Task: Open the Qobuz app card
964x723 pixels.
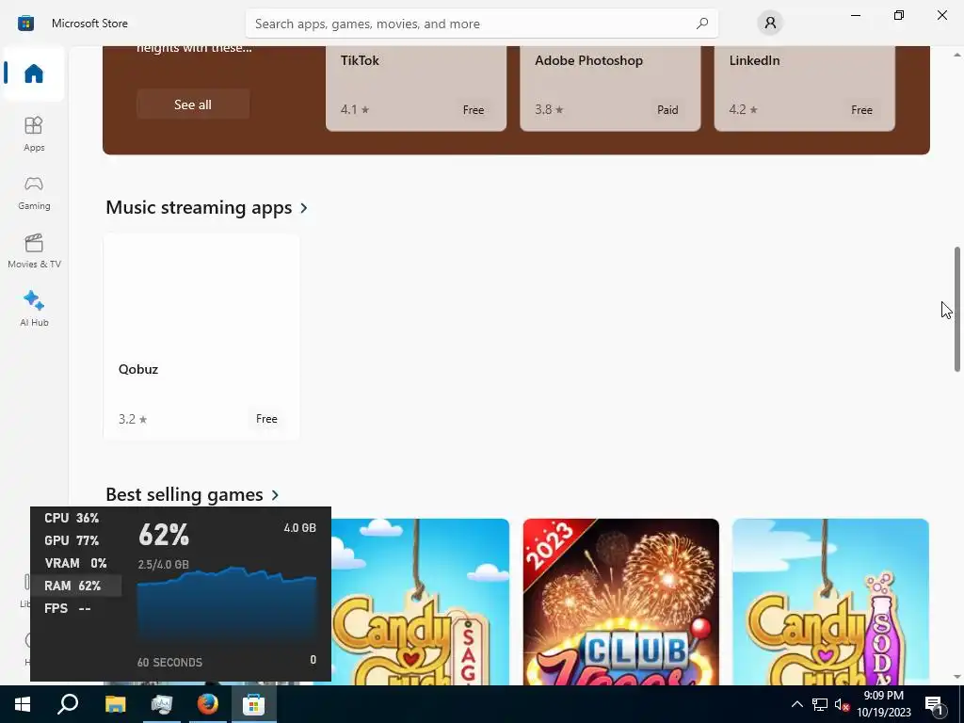Action: (201, 336)
